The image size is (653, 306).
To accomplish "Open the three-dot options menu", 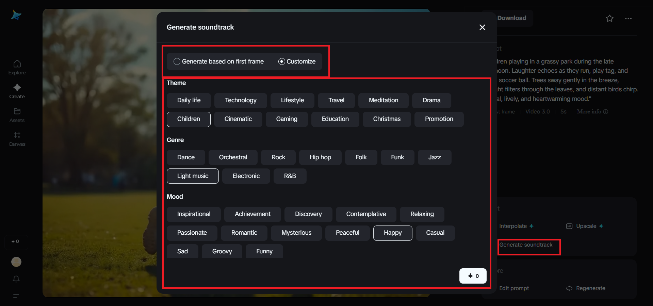I will tap(628, 18).
